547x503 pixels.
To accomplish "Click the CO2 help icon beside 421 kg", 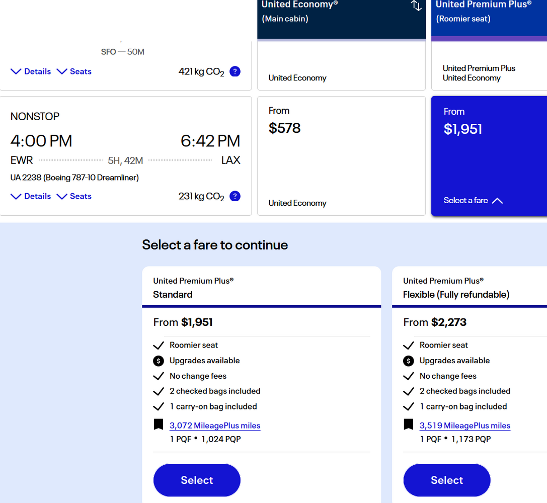I will click(x=235, y=71).
